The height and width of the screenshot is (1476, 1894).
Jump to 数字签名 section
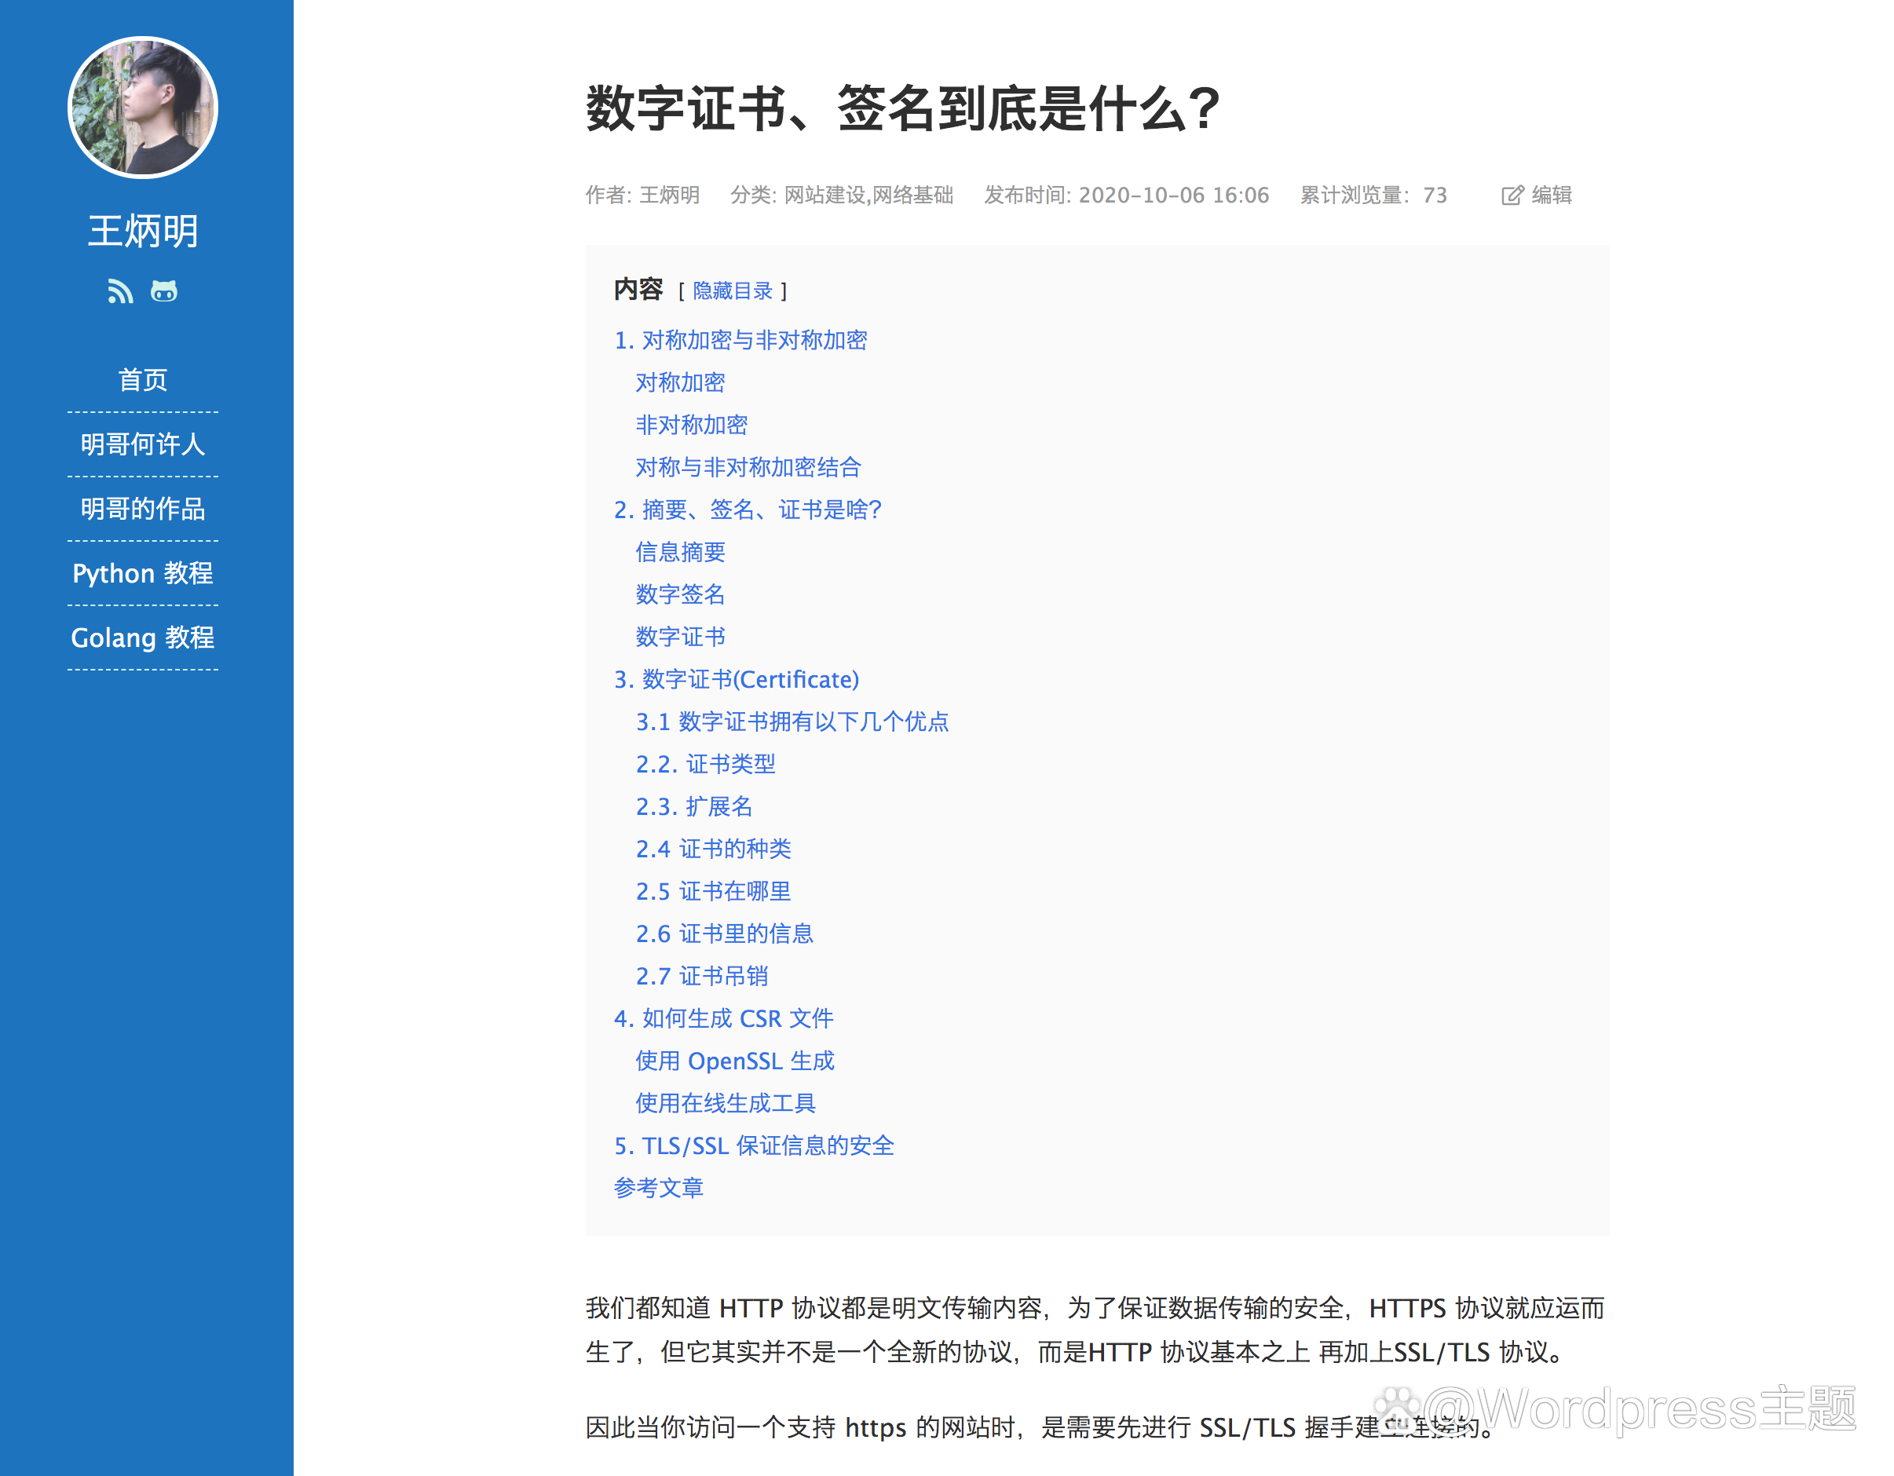680,595
